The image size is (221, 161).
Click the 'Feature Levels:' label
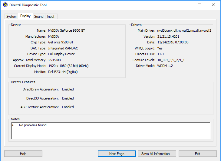point(144,60)
